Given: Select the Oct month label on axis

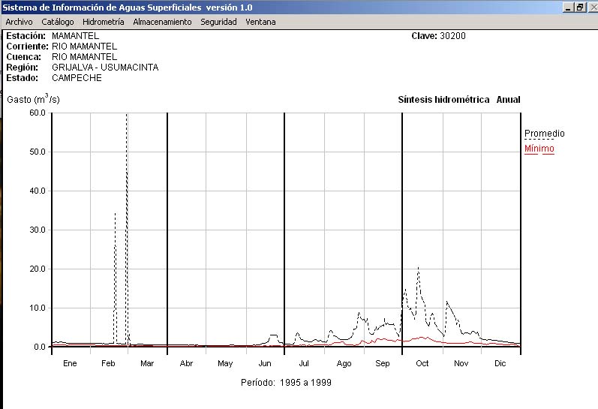Looking at the screenshot, I should pyautogui.click(x=422, y=363).
